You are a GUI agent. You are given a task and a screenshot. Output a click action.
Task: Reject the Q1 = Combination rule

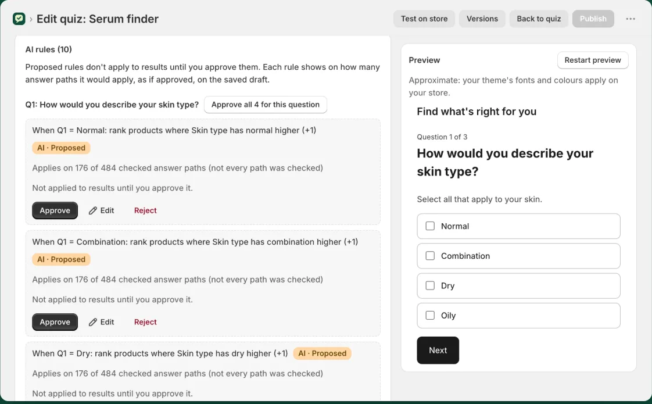[x=145, y=322]
